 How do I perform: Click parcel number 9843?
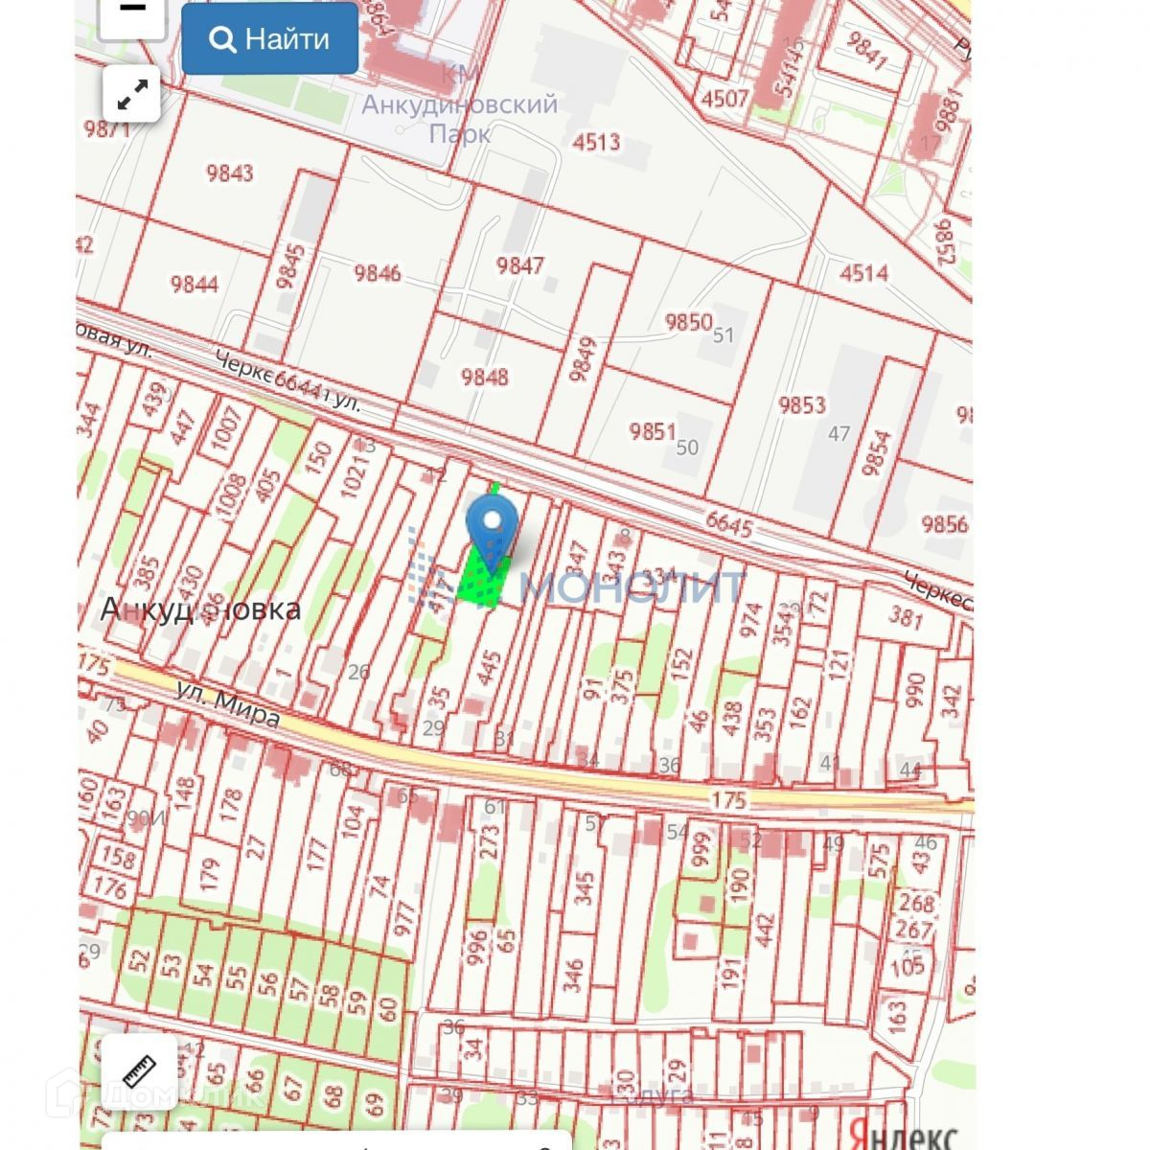click(x=230, y=172)
